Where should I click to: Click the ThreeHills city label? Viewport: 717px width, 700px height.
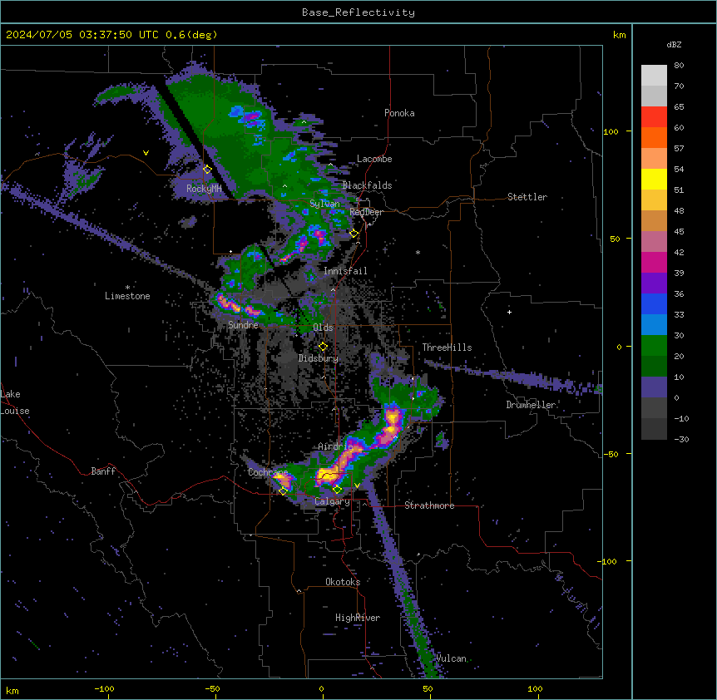[x=447, y=348]
